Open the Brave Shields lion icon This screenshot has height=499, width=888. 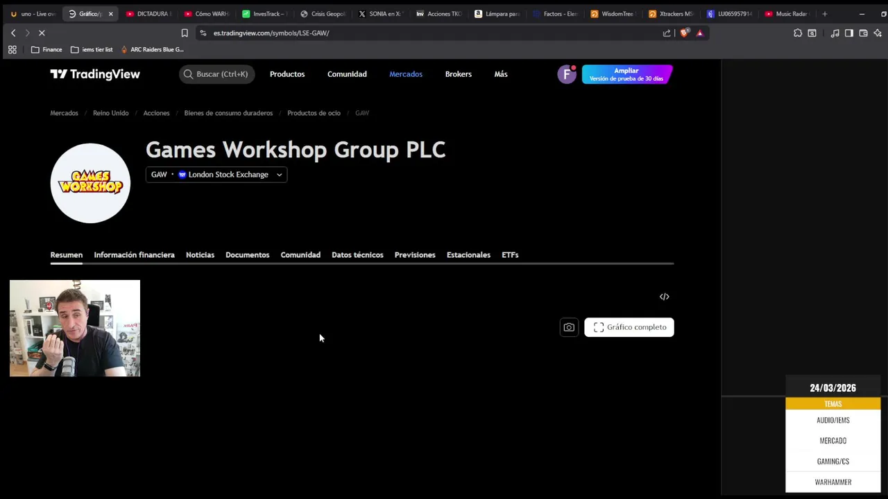[684, 33]
